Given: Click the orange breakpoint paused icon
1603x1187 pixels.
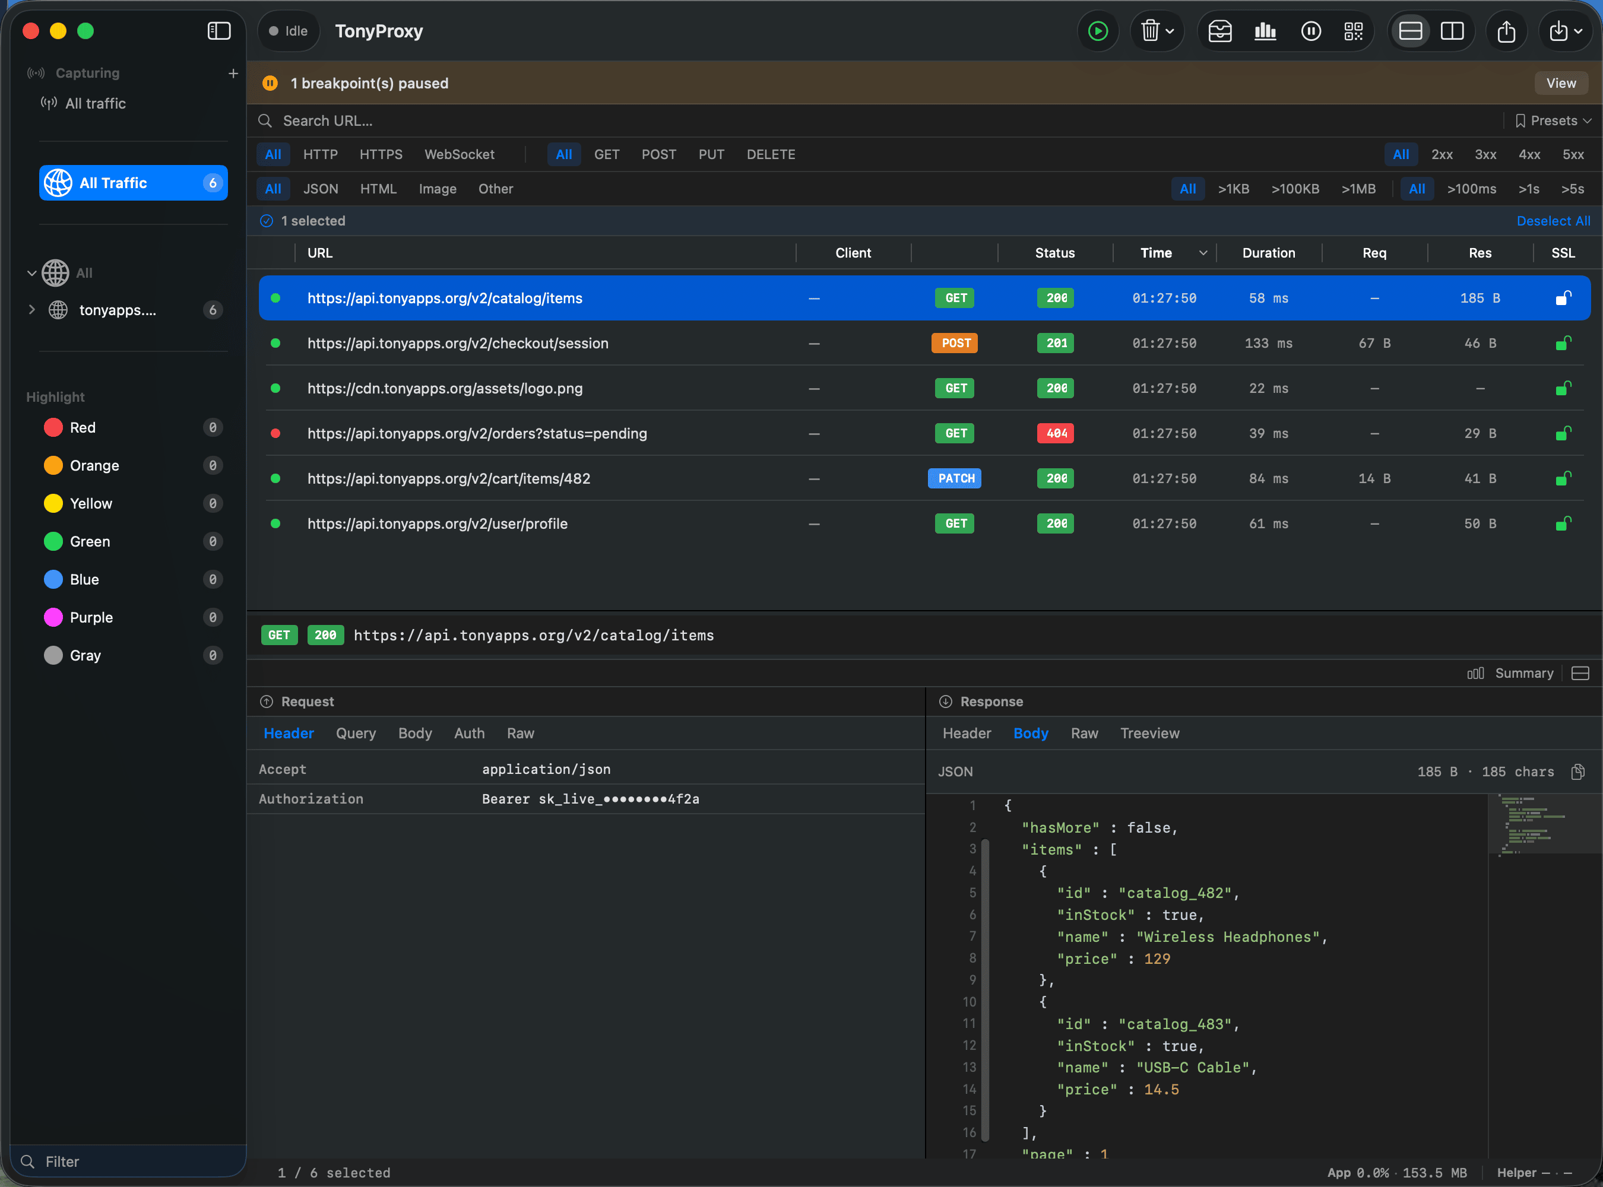Looking at the screenshot, I should click(x=270, y=83).
